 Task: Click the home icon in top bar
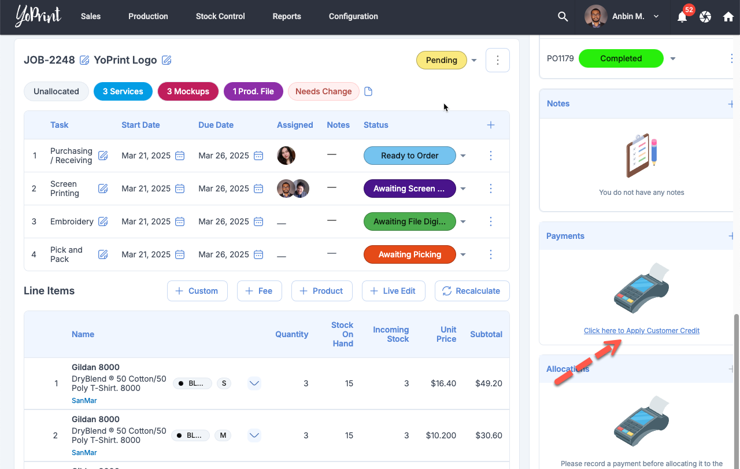pos(728,17)
